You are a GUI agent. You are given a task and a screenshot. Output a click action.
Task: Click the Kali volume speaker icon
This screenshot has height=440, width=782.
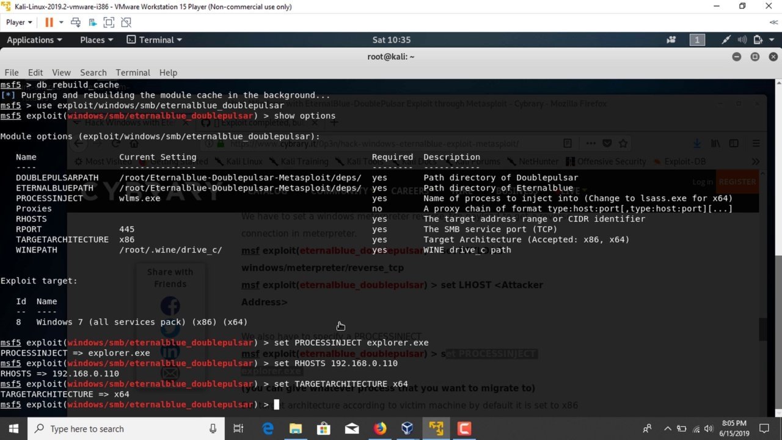pyautogui.click(x=742, y=40)
